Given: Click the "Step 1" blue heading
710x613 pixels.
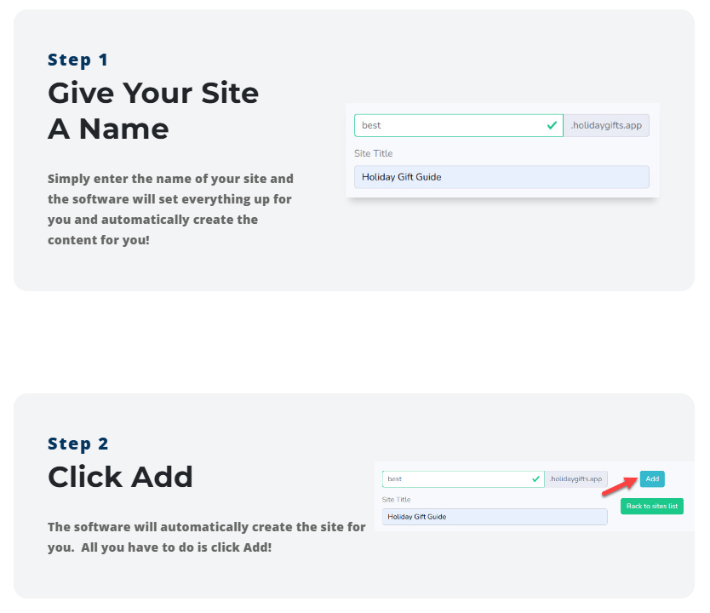Looking at the screenshot, I should pyautogui.click(x=78, y=60).
